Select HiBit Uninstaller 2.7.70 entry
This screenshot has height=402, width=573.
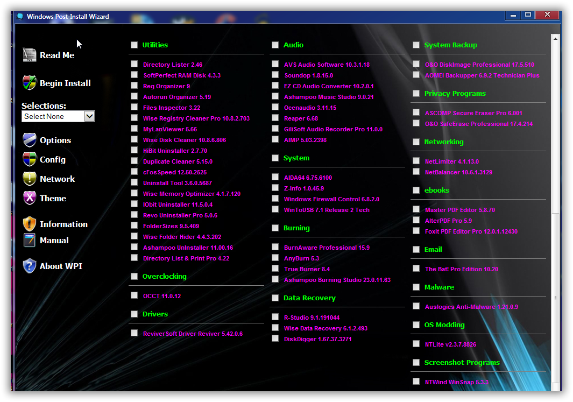click(175, 151)
